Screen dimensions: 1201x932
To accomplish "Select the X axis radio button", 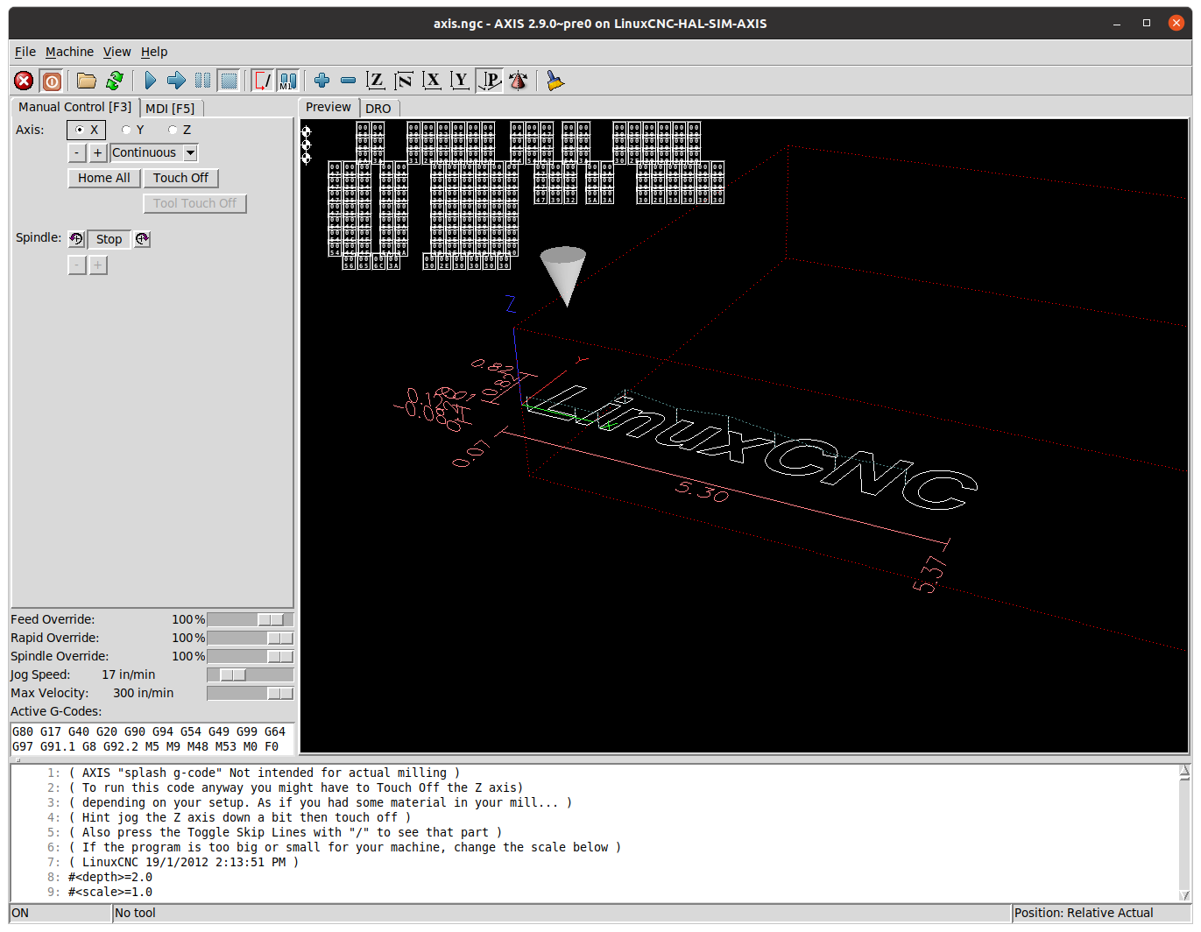I will 86,130.
